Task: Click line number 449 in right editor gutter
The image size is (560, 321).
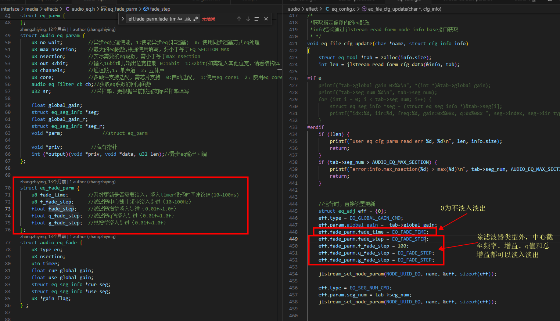Action: tap(293, 239)
